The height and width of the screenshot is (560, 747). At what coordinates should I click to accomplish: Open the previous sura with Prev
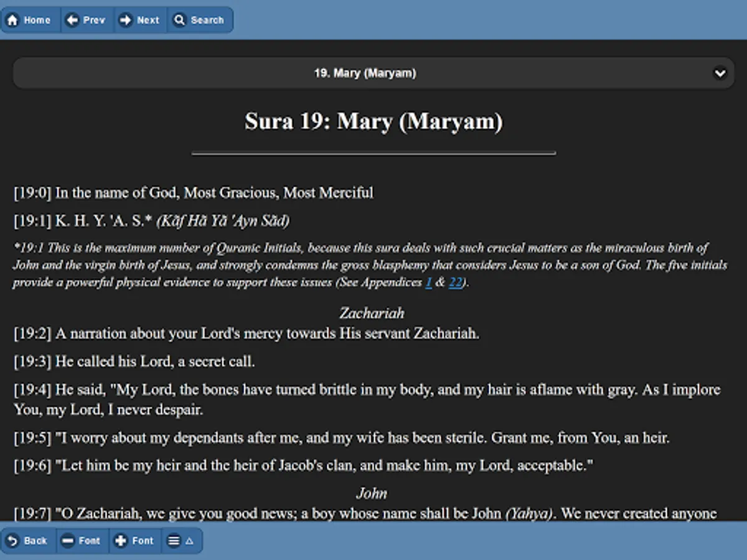pos(87,20)
